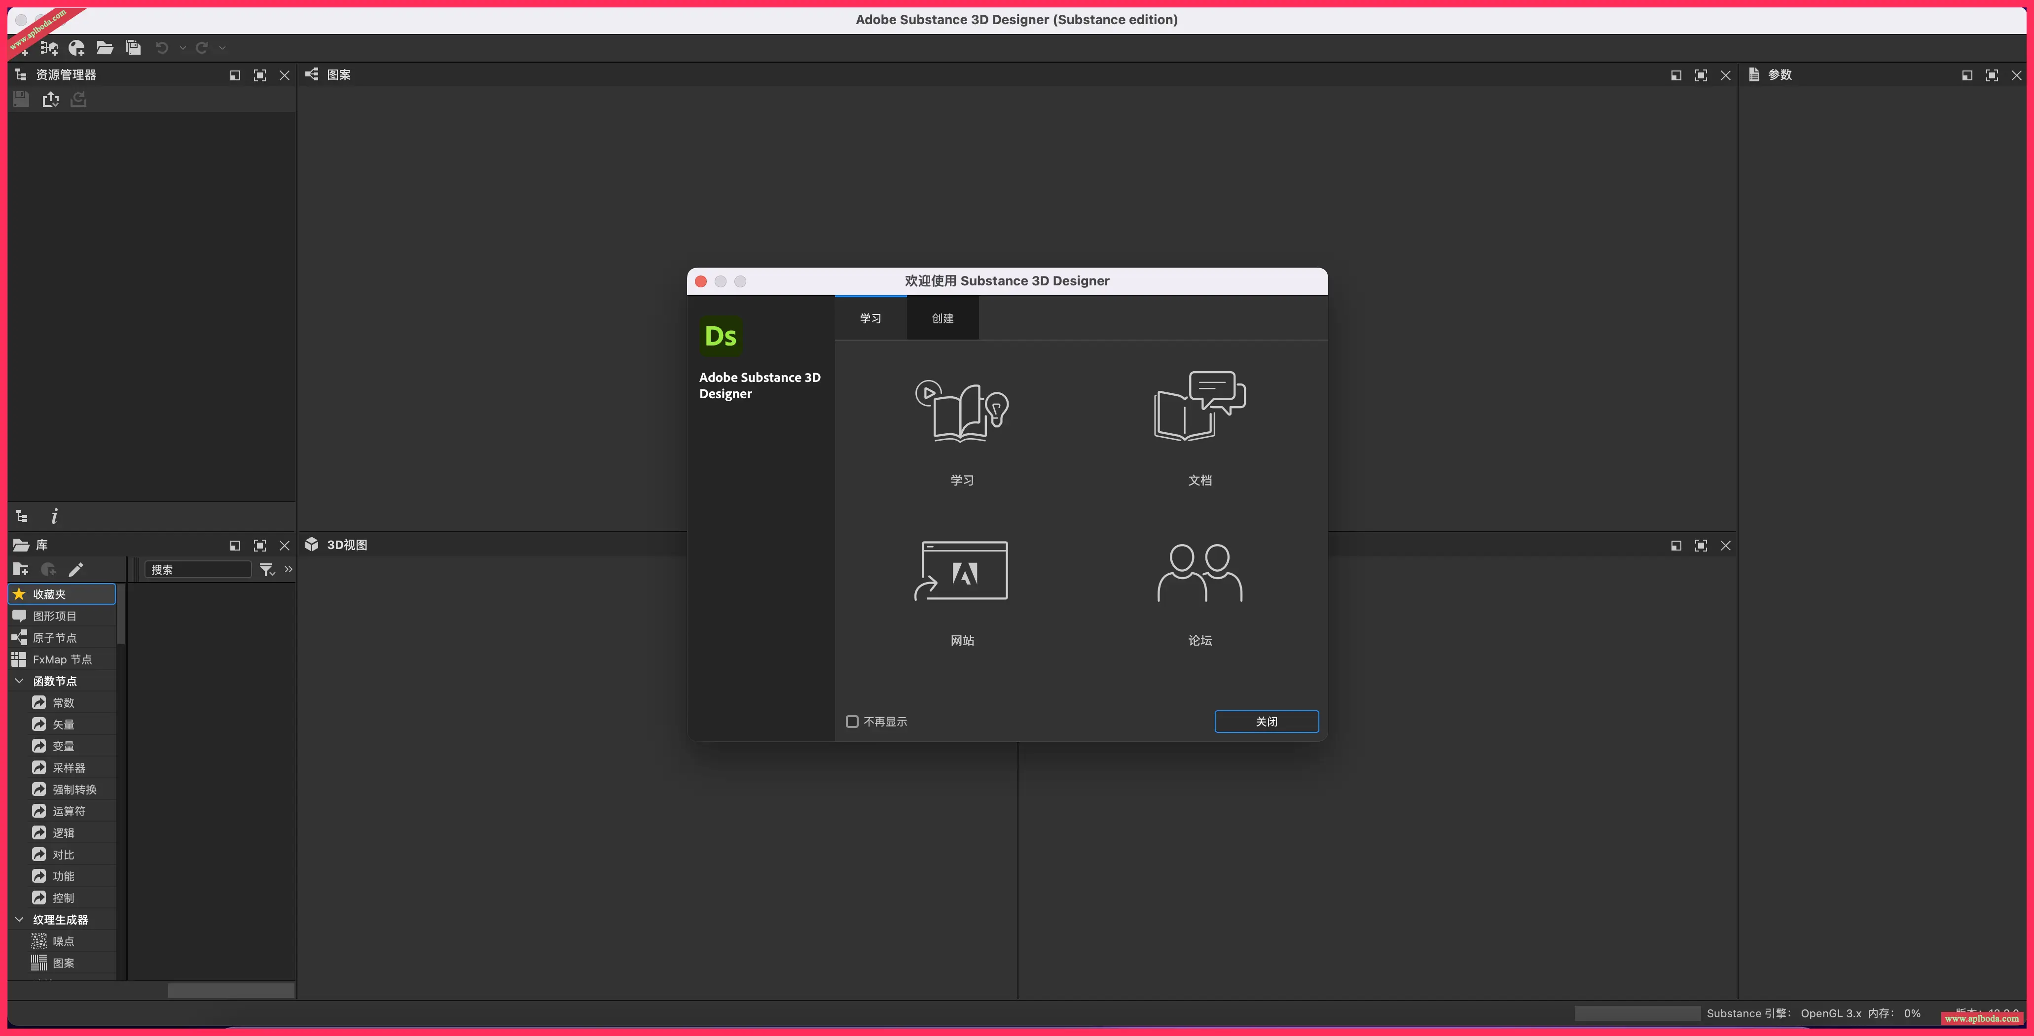Image resolution: width=2034 pixels, height=1036 pixels.
Task: Collapse the 纹理生成器 tree group
Action: 20,920
